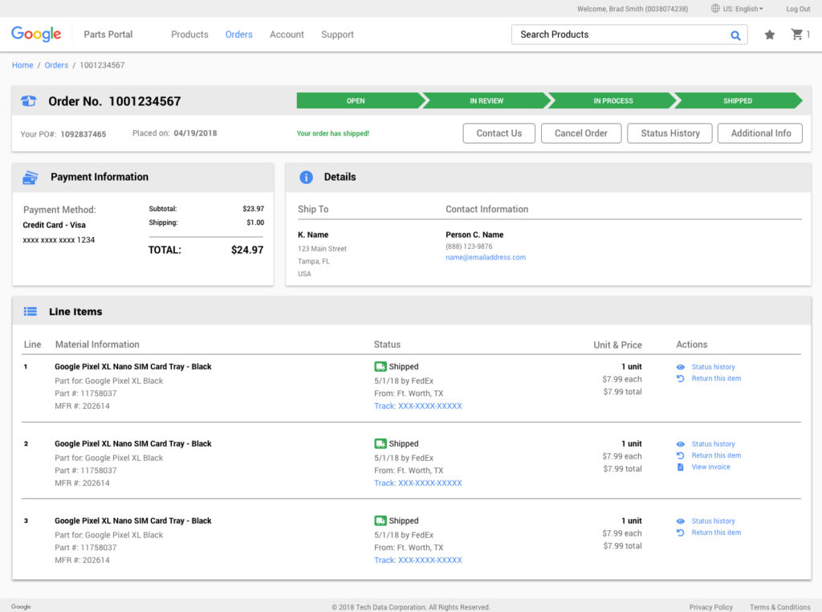Click the Additional Info button
The image size is (822, 612).
click(761, 133)
